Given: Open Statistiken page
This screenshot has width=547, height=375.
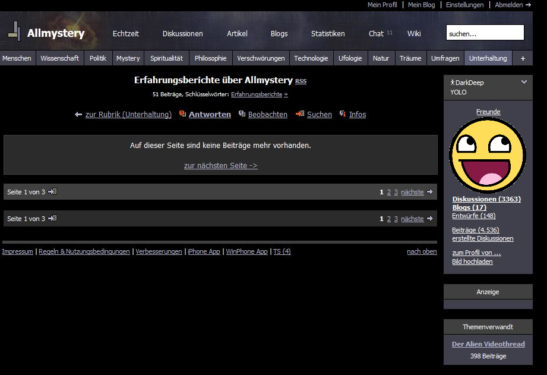Looking at the screenshot, I should (328, 33).
